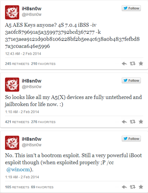View the 276 favorites list

[43, 122]
